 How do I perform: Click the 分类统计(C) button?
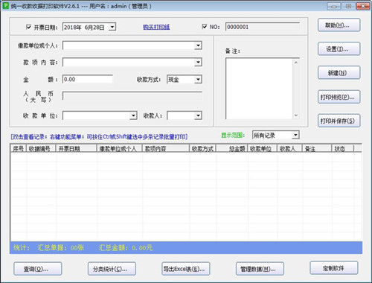pos(112,269)
